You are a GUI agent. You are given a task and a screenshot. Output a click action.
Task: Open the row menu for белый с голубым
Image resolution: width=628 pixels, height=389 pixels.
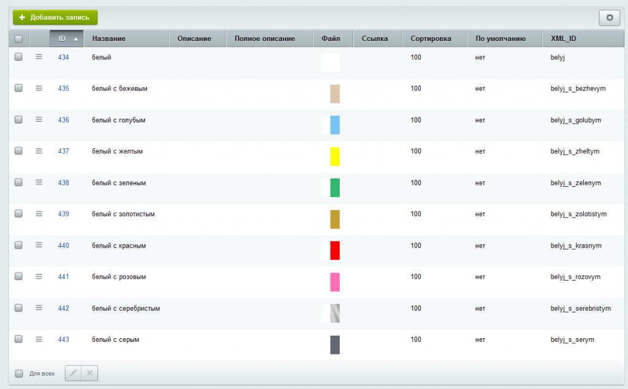(x=39, y=119)
